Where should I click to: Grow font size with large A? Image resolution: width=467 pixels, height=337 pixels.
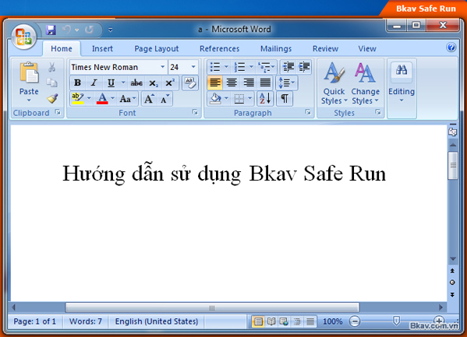click(149, 99)
